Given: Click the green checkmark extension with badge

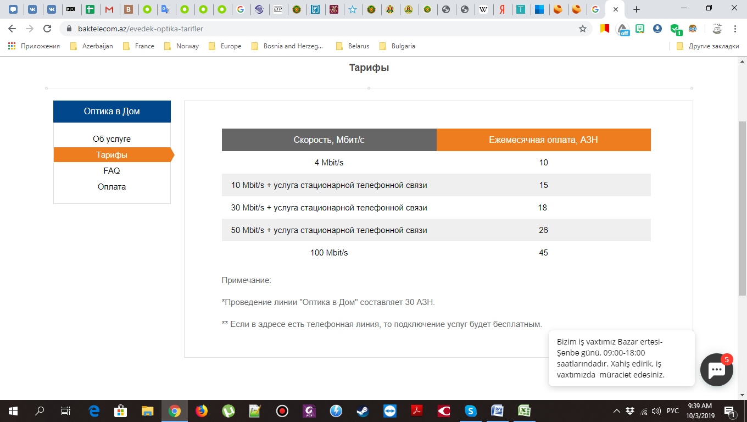Looking at the screenshot, I should point(676,29).
